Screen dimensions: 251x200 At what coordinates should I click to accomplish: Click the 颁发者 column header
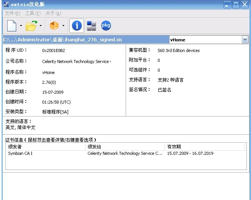tap(45, 146)
